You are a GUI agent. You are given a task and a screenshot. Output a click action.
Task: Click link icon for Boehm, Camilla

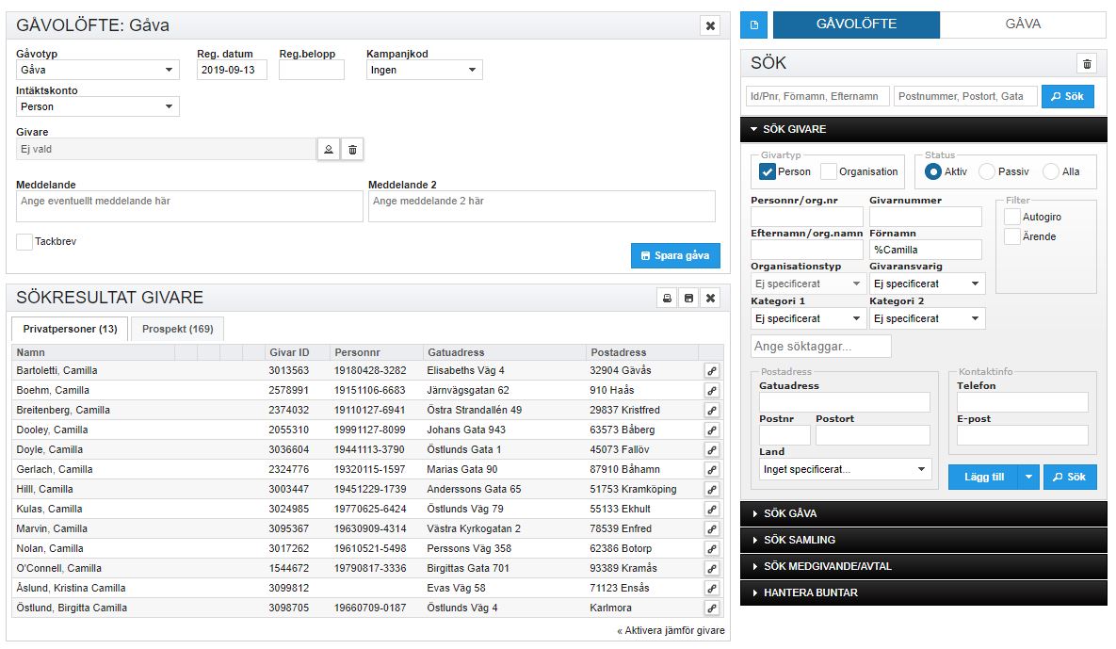712,391
